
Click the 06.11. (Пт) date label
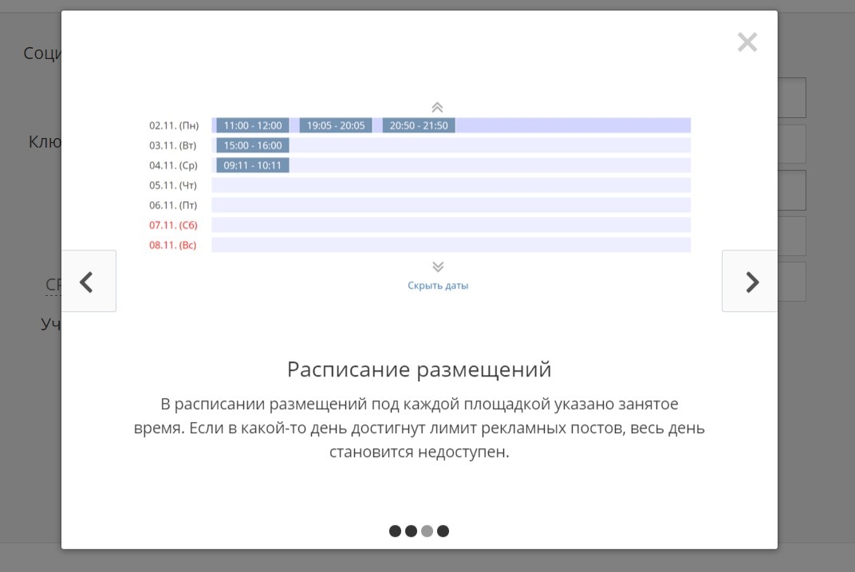point(173,205)
